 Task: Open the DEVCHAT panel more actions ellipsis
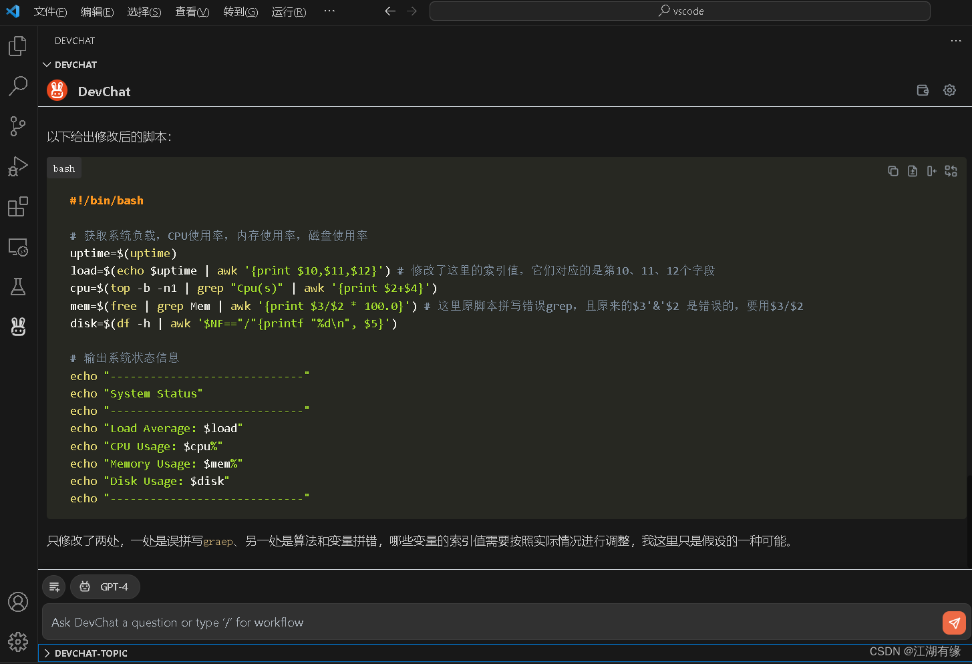tap(956, 41)
